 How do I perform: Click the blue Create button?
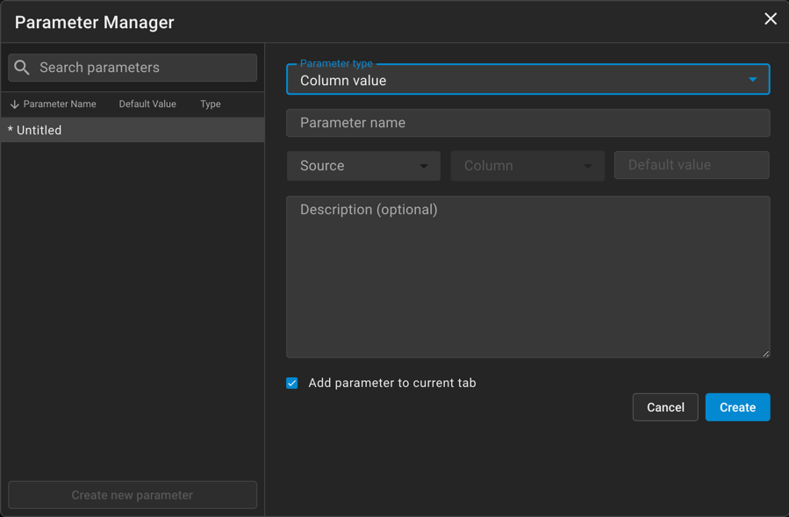coord(737,407)
